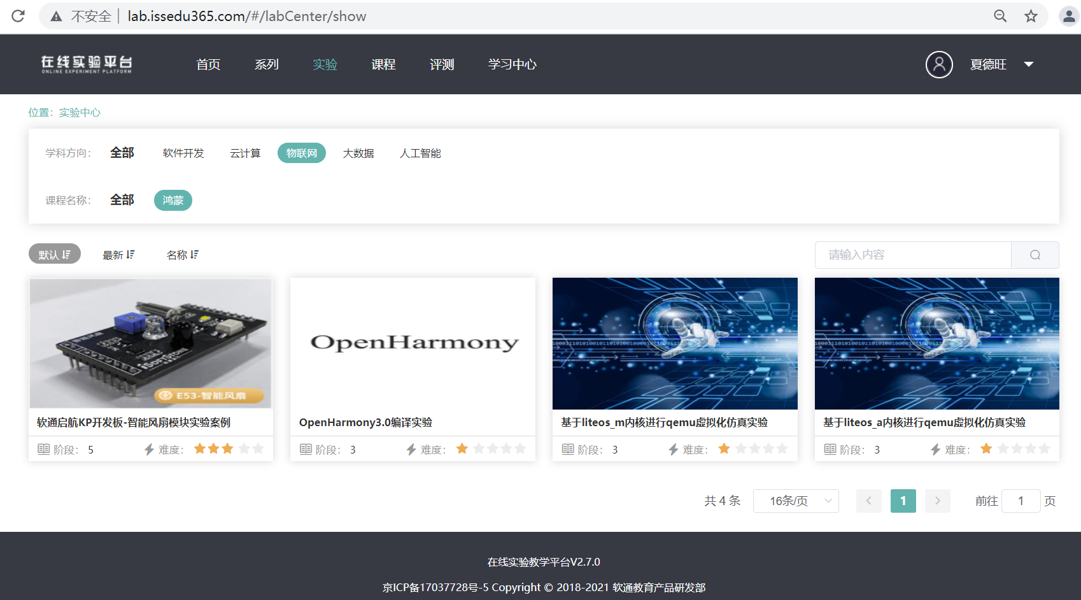Expand the dropdown next to username 夏德旺
The width and height of the screenshot is (1081, 600).
point(1029,64)
